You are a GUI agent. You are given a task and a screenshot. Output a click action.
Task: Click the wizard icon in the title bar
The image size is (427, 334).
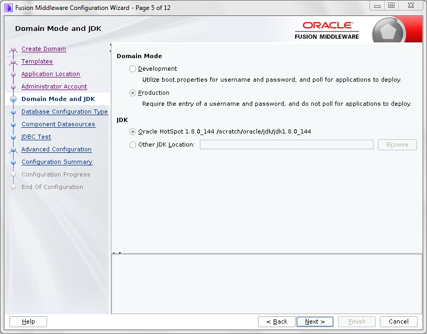(8, 8)
